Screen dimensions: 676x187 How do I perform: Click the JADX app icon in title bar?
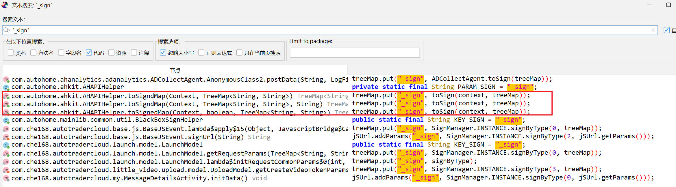(x=5, y=5)
